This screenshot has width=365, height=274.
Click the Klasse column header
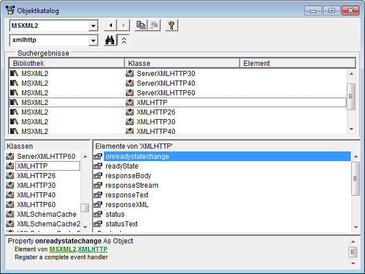(182, 63)
